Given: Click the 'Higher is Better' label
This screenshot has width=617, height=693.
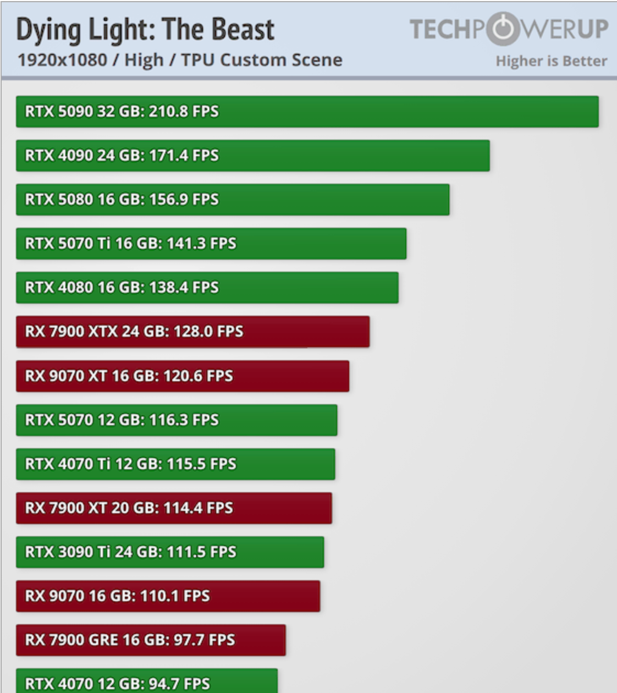Looking at the screenshot, I should 552,61.
